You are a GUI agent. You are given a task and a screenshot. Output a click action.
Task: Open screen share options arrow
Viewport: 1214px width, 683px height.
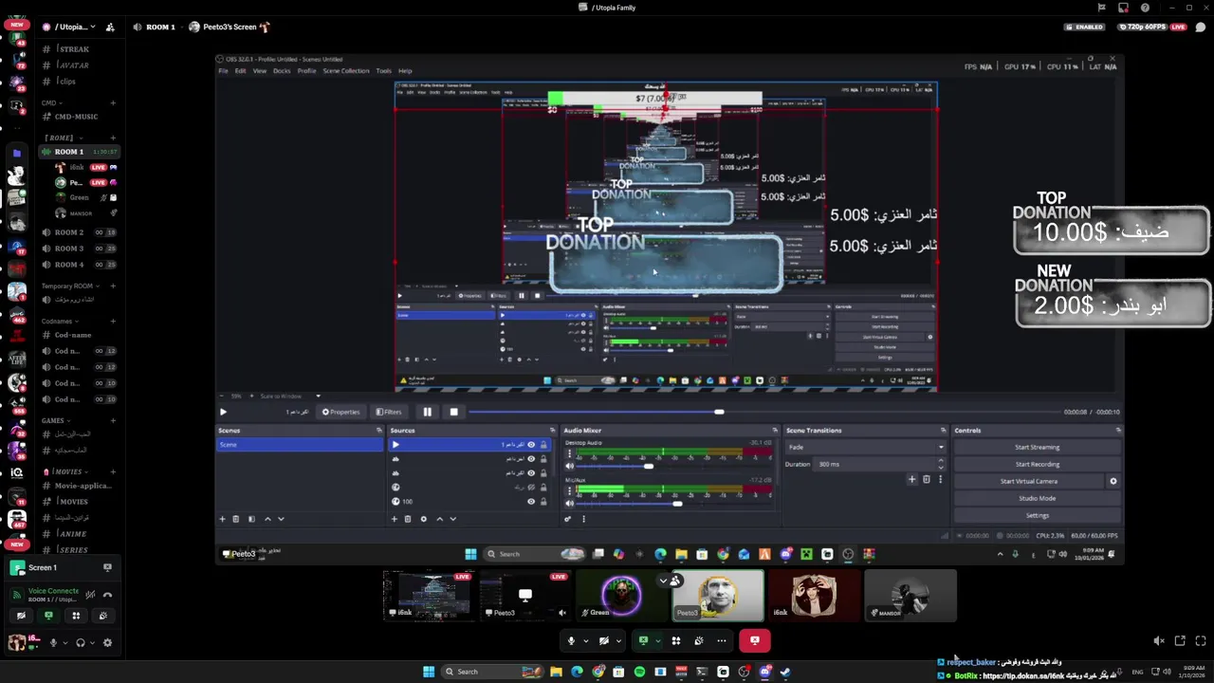[x=657, y=640]
